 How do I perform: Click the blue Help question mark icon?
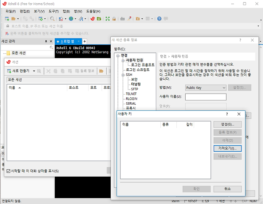159,19
